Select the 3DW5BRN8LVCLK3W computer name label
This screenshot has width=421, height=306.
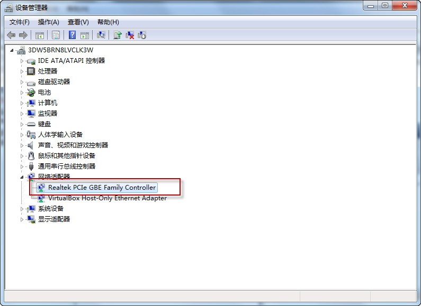click(61, 50)
